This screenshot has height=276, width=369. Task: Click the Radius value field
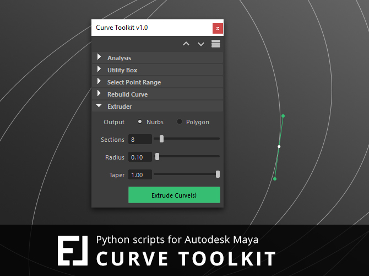click(x=140, y=157)
